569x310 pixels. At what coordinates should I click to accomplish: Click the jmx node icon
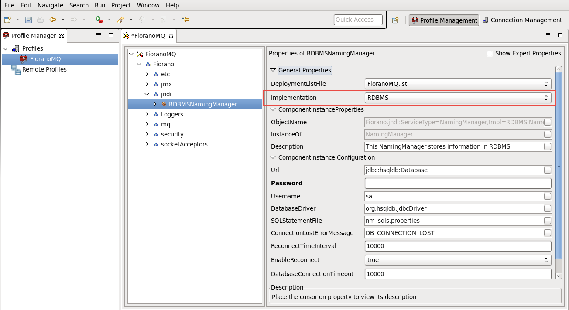point(156,84)
